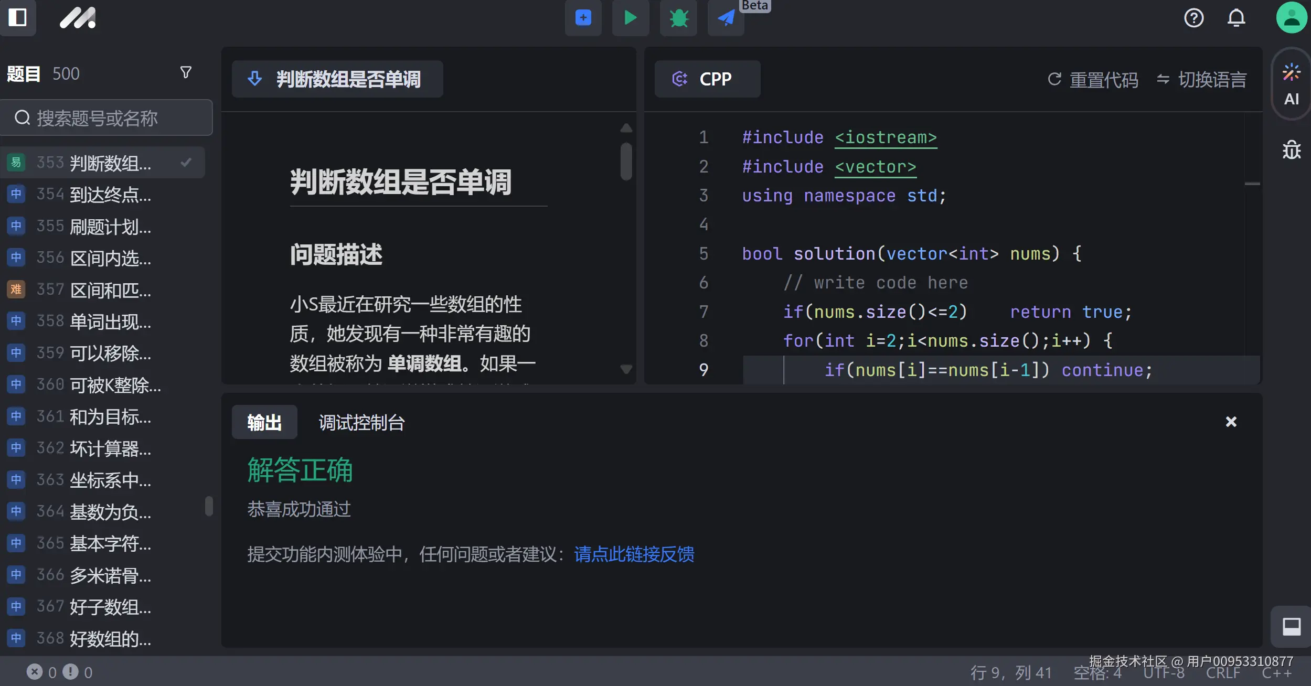Image resolution: width=1311 pixels, height=686 pixels.
Task: Open problem 361 和为目标
Action: (x=103, y=416)
